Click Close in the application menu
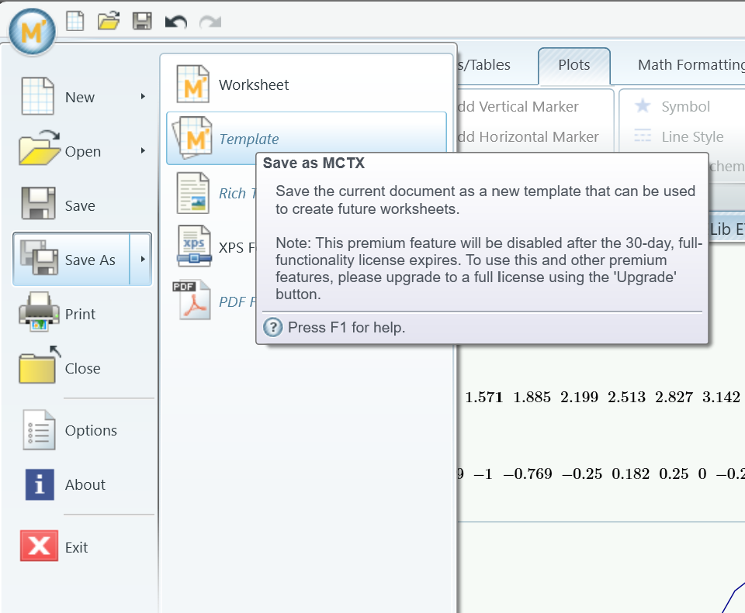Viewport: 745px width, 613px height. click(x=81, y=369)
